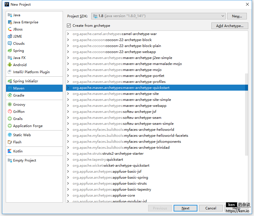Select softeu-archetype-seam-simple row

point(157,123)
